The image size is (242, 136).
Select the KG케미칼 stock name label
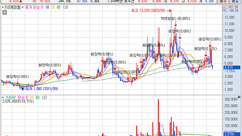point(12,7)
